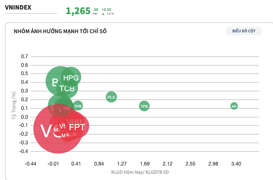The width and height of the screenshot is (273, 180).
Task: Click the green up-arrow change indicator
Action: click(x=103, y=14)
